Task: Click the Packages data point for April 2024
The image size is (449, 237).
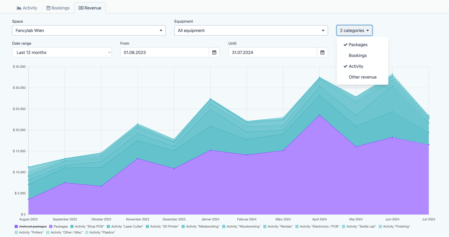Action: point(320,115)
